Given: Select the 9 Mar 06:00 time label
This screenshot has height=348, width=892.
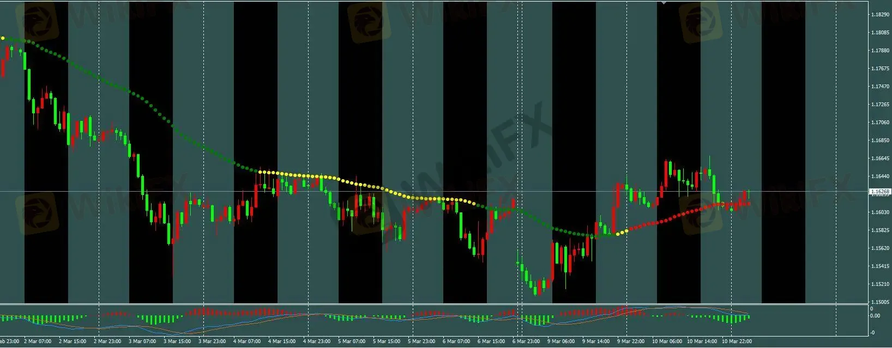Looking at the screenshot, I should (x=561, y=341).
